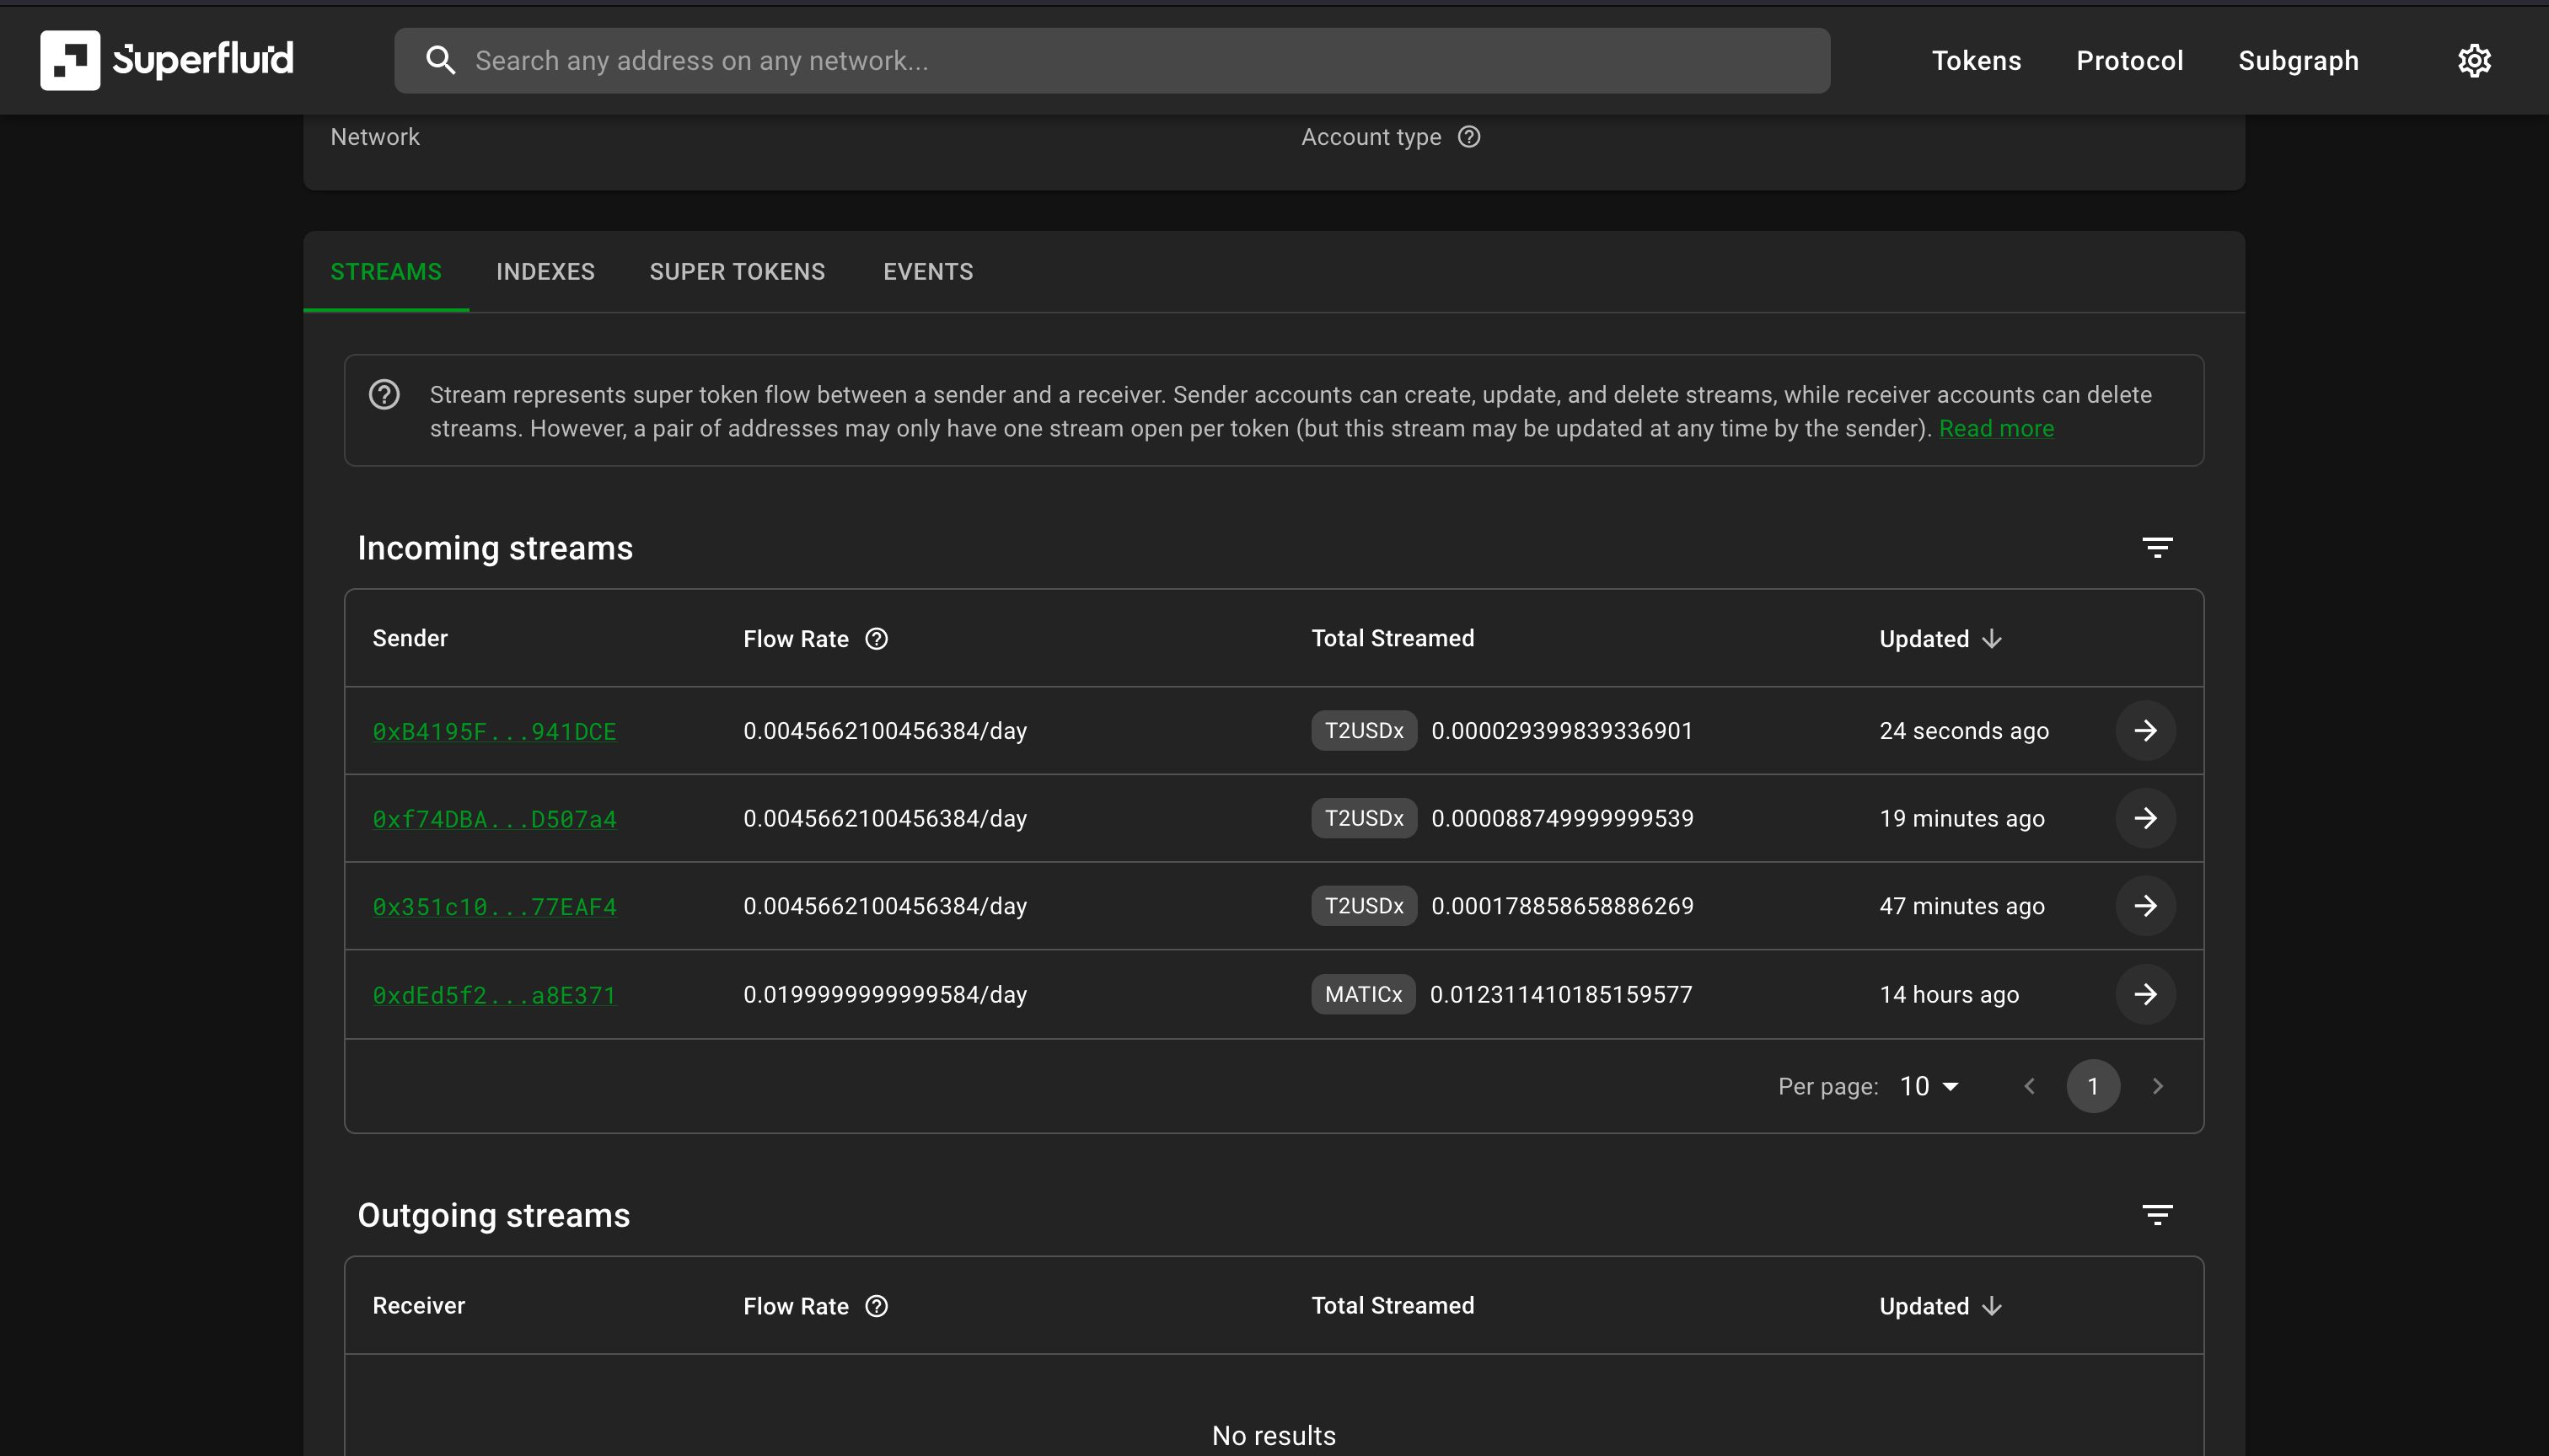Open the Protocol menu item
Viewport: 2549px width, 1456px height.
click(x=2129, y=61)
